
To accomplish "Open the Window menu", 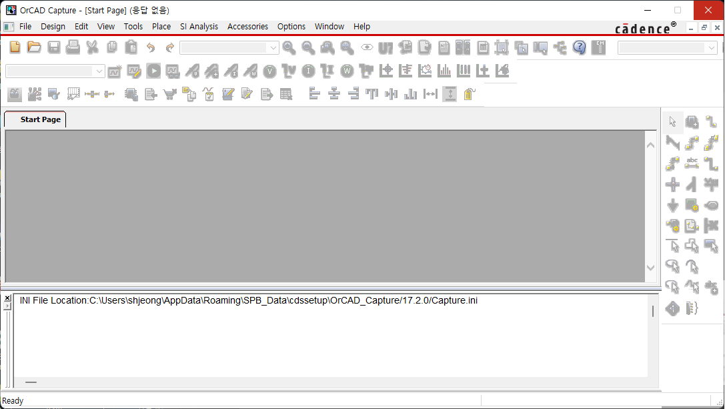I will click(x=329, y=27).
